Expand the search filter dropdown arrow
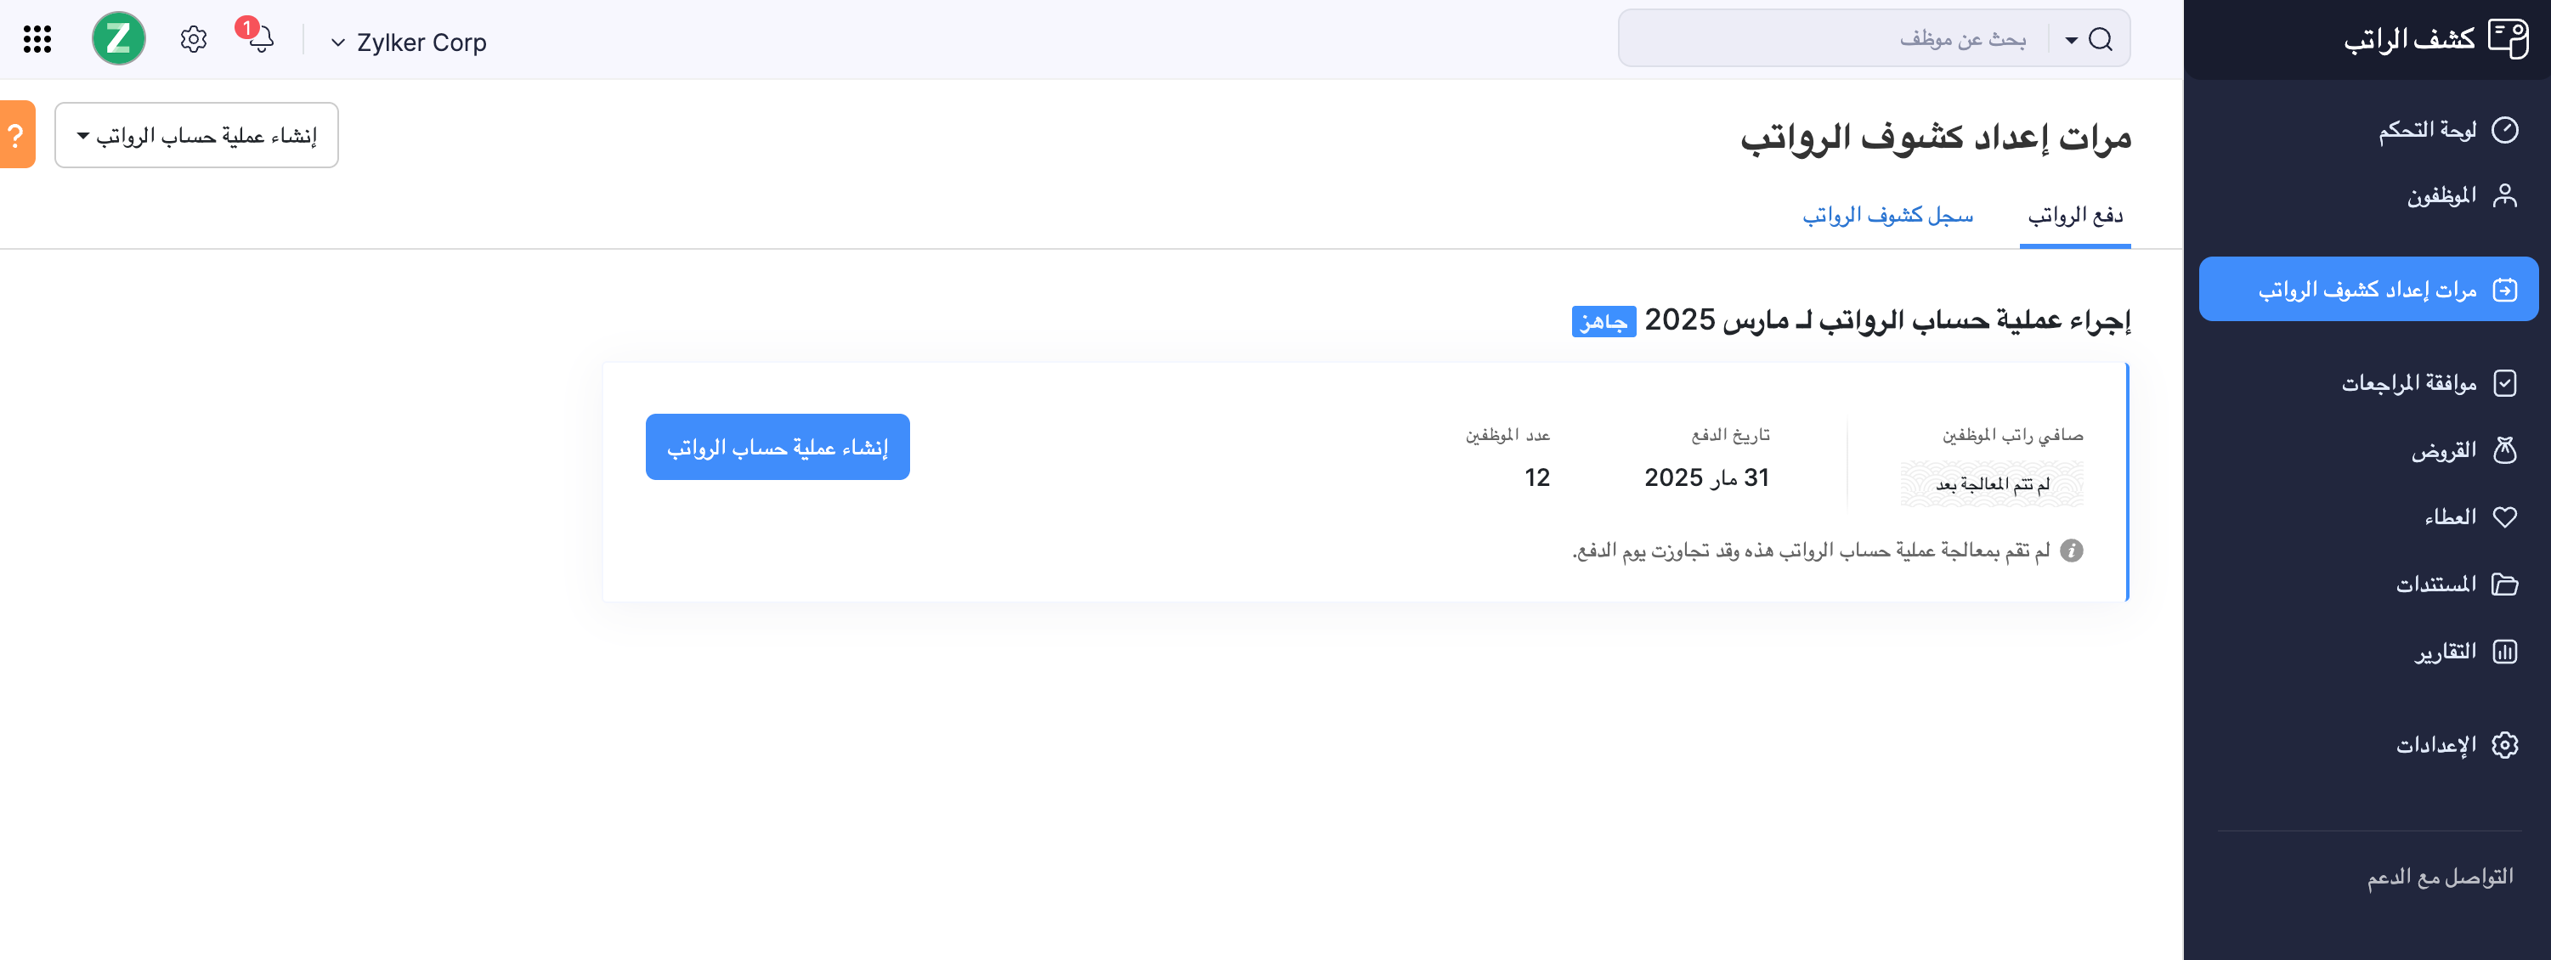 [x=2071, y=41]
